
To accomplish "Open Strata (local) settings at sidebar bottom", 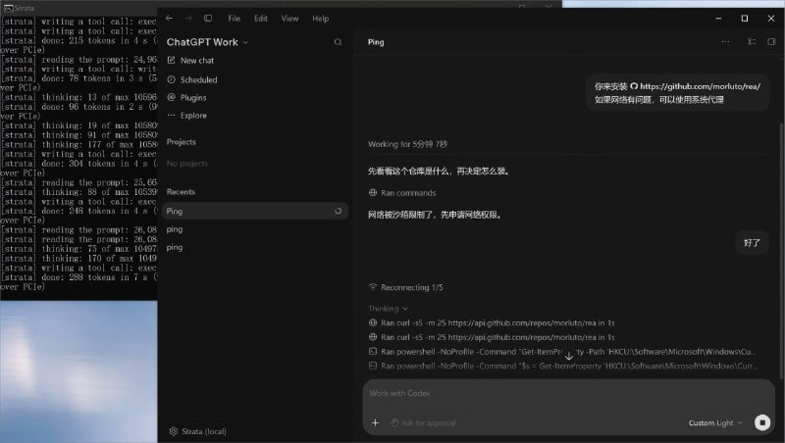I will click(198, 431).
